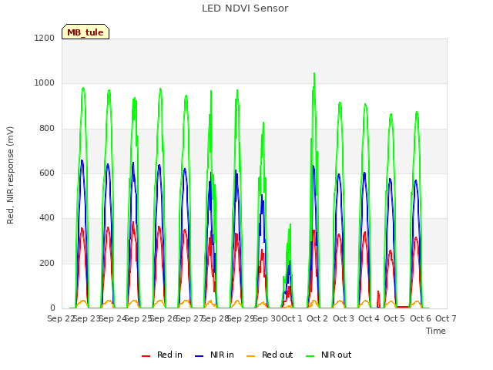Click the 600 y-axis tick label
Image resolution: width=493 pixels, height=370 pixels.
[x=47, y=173]
